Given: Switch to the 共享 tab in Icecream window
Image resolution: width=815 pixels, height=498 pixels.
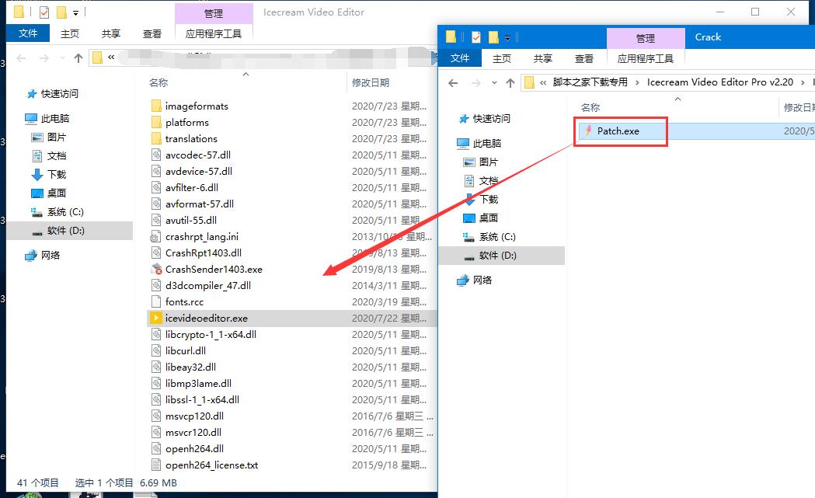Looking at the screenshot, I should pos(110,33).
